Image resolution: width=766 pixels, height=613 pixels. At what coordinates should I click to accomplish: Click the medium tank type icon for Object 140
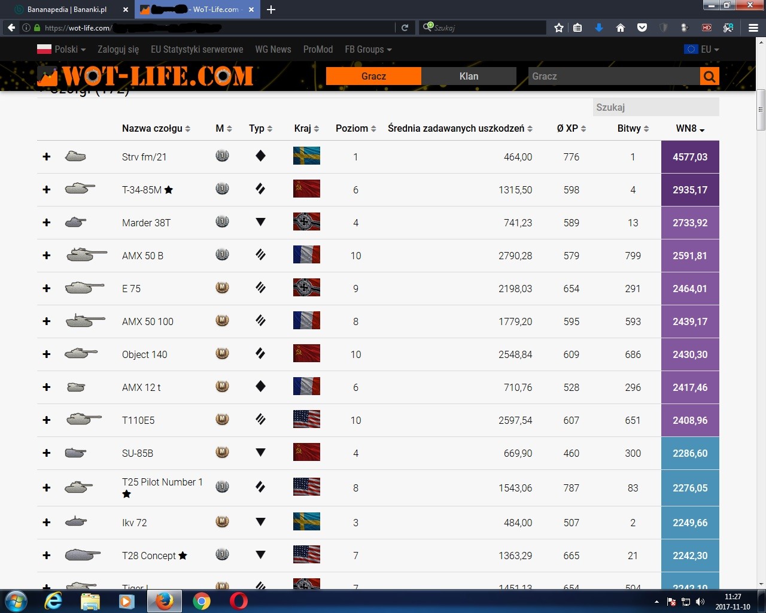[x=260, y=353]
